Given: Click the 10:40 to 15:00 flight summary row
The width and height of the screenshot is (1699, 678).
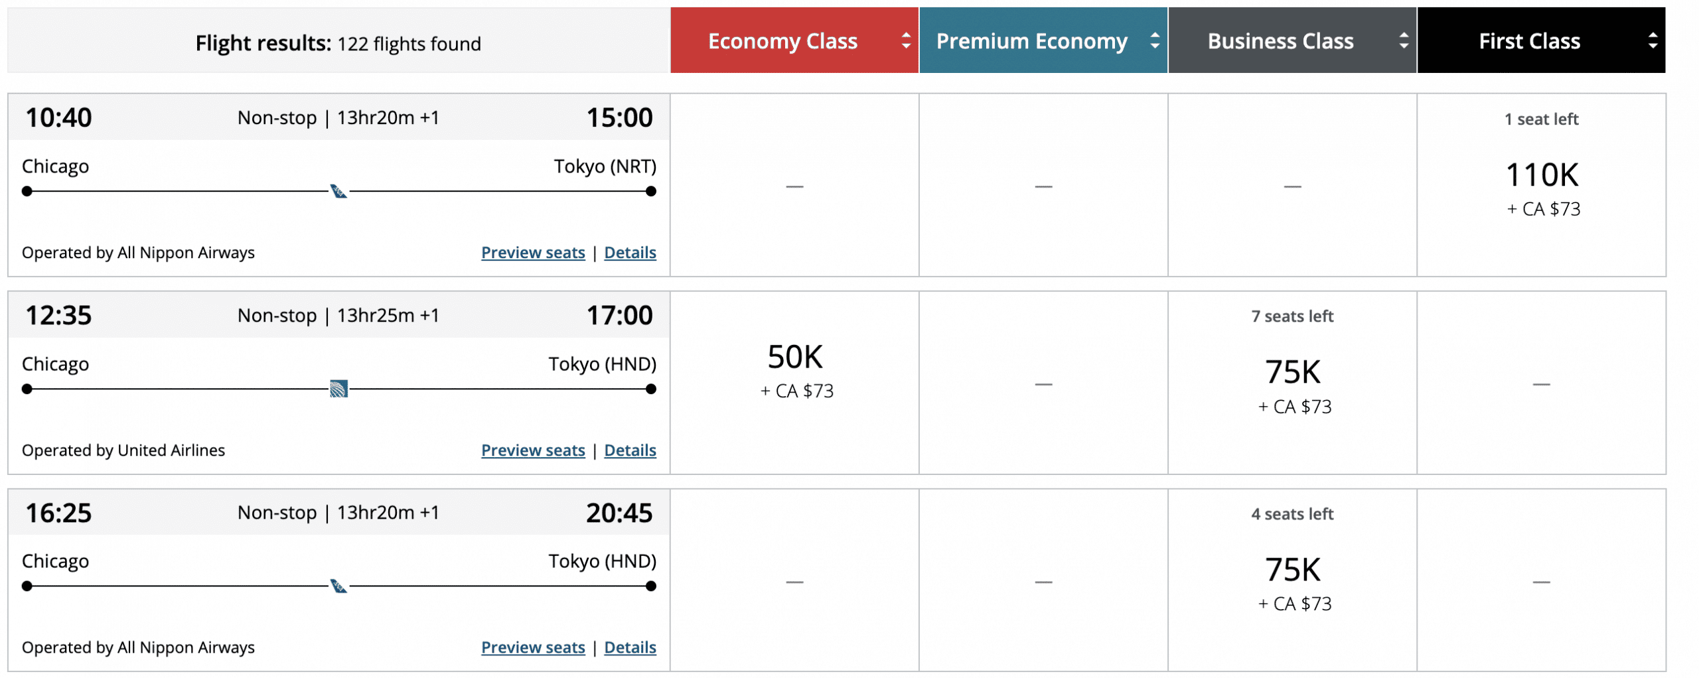Looking at the screenshot, I should (x=338, y=117).
